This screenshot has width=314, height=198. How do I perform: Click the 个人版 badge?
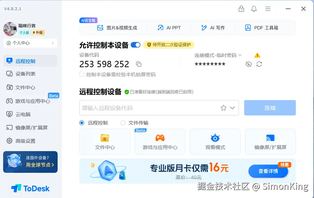pos(24,33)
